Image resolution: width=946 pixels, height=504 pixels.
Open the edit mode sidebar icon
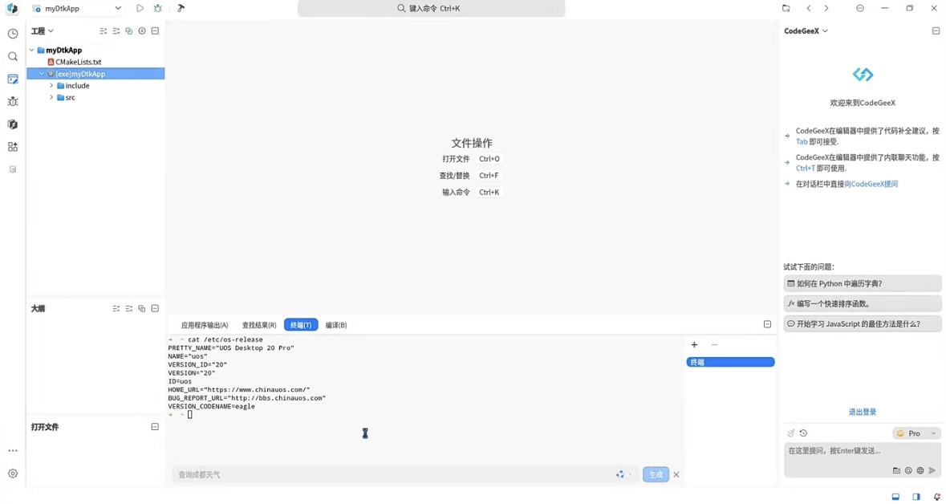(x=13, y=79)
